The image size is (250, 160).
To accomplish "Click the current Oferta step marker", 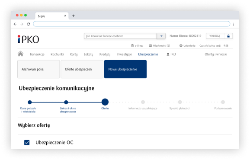I will (x=105, y=102).
